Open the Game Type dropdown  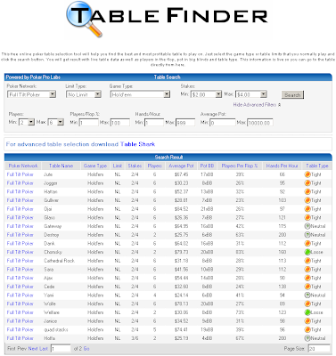140,94
